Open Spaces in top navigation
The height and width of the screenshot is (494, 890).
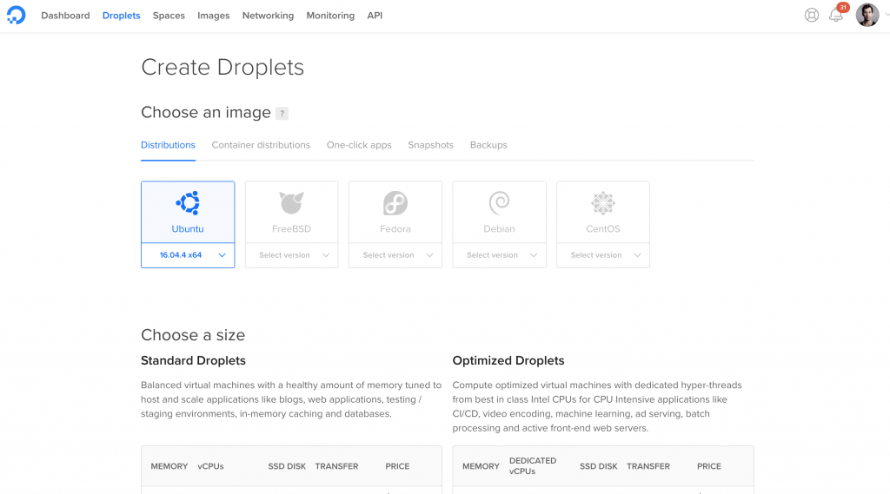(169, 16)
